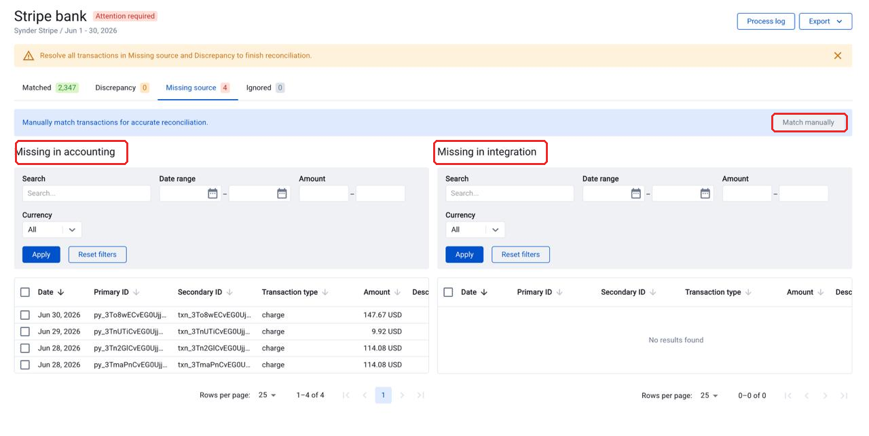Switch to the Matched tab
Image resolution: width=869 pixels, height=436 pixels.
[50, 88]
